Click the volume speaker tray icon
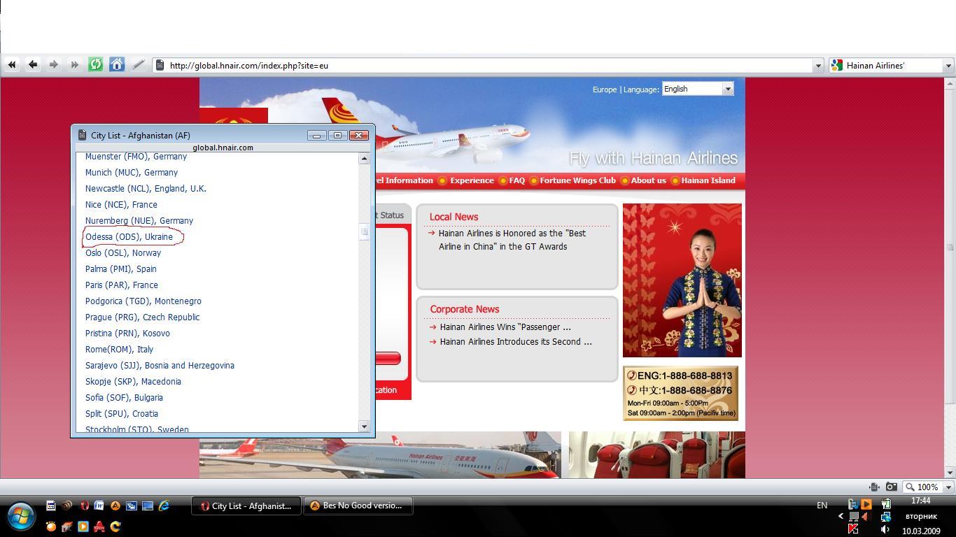 click(x=885, y=529)
